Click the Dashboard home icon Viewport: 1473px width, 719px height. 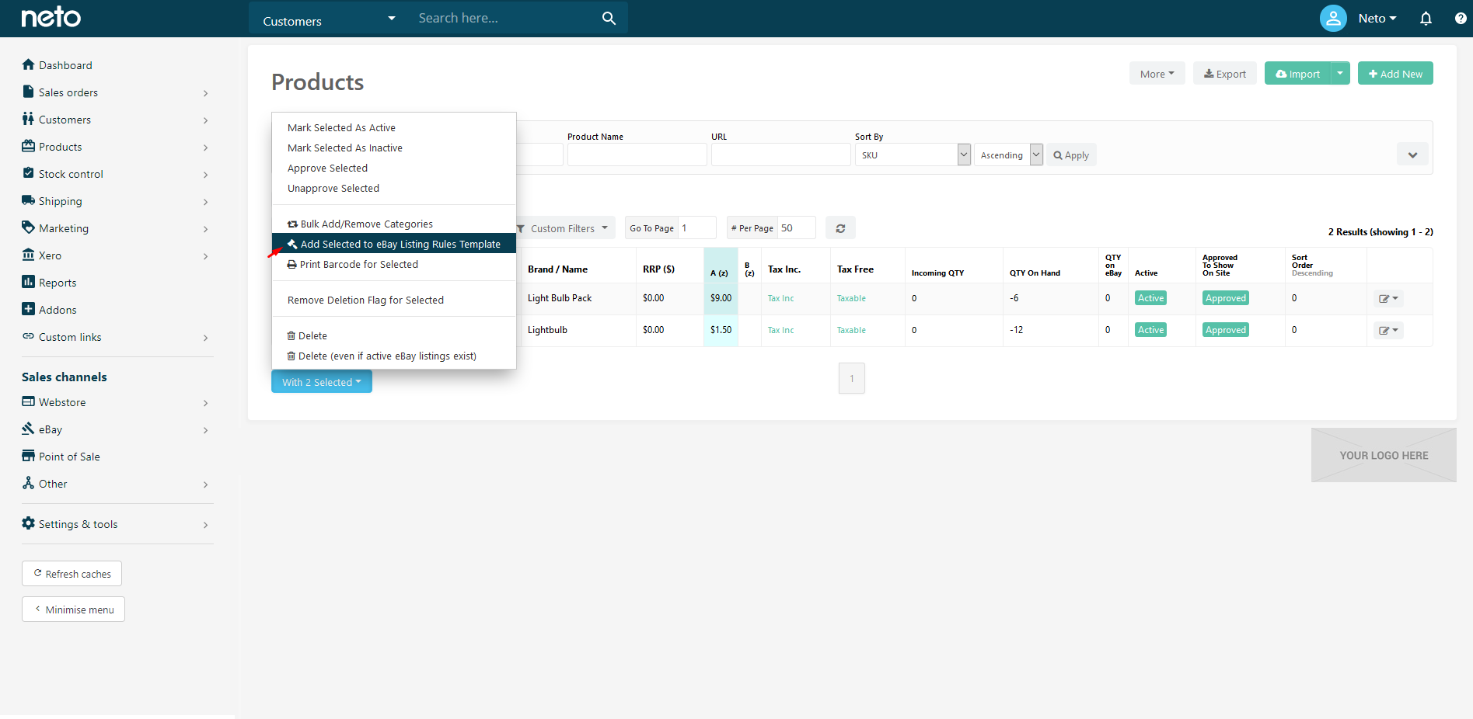29,64
